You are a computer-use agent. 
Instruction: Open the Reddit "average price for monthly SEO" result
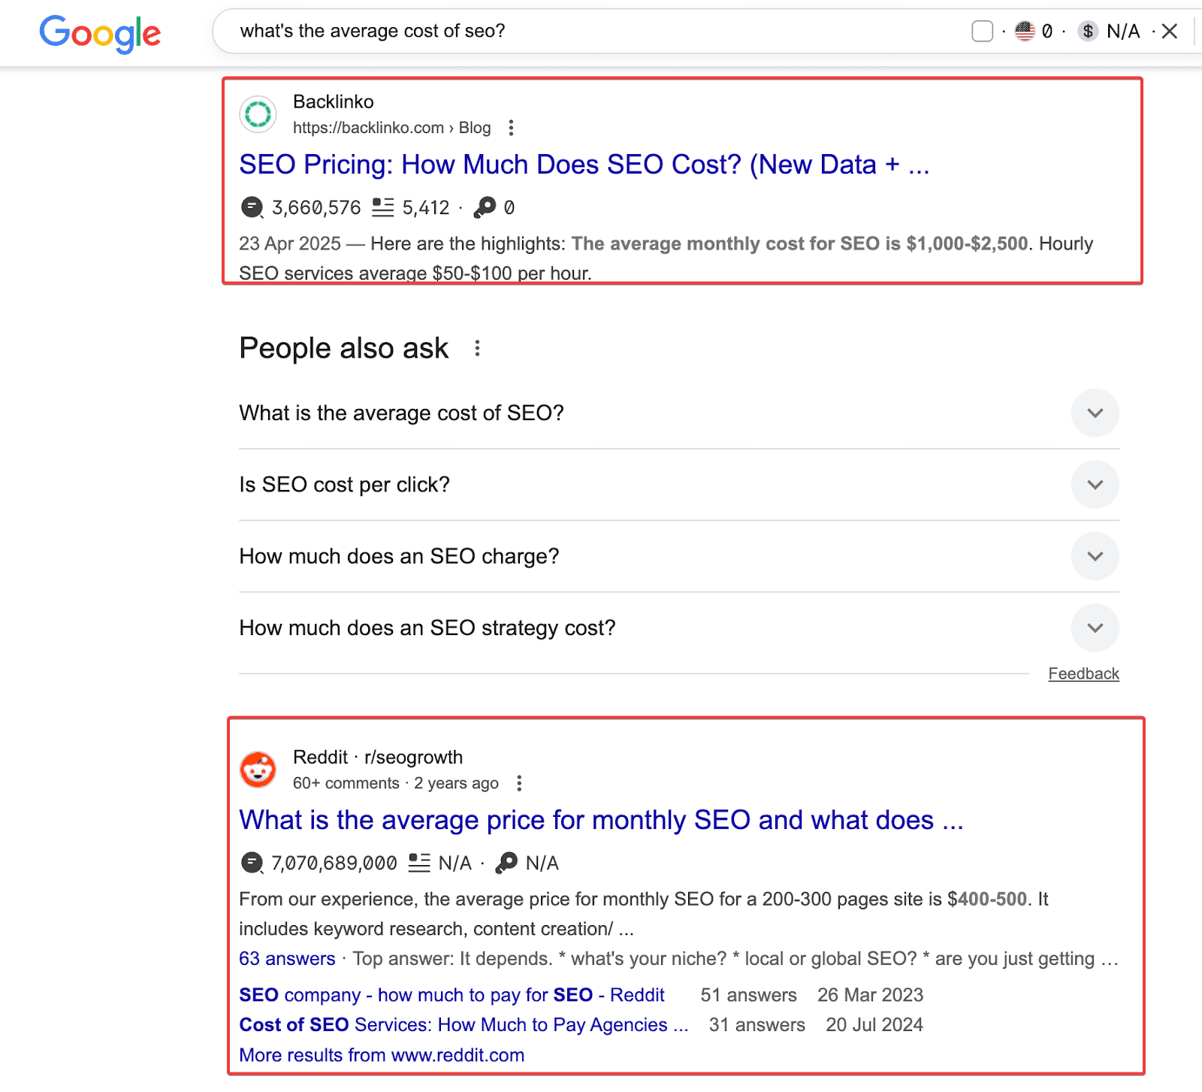click(600, 820)
